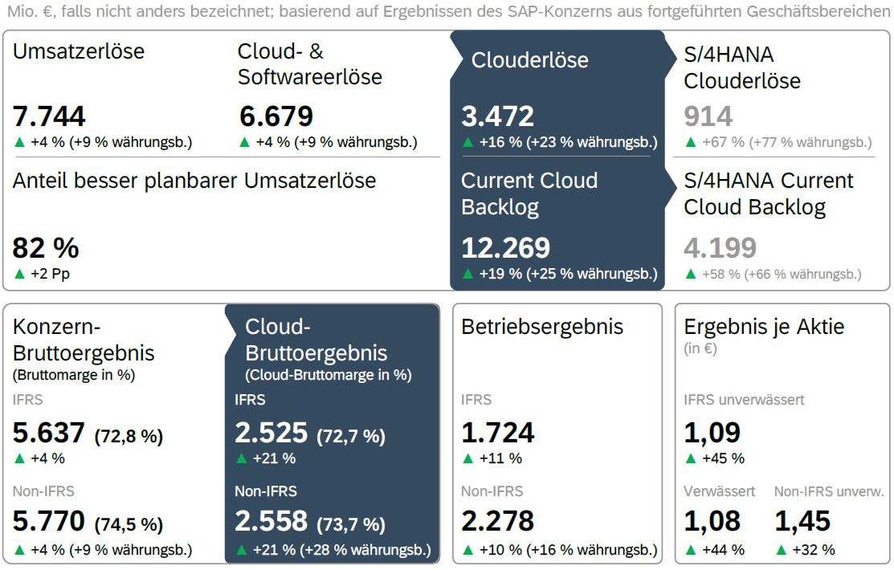Click green triangle under Cloud-Bruttoergebnis IFRS 2.525
894x570 pixels.
[x=241, y=458]
